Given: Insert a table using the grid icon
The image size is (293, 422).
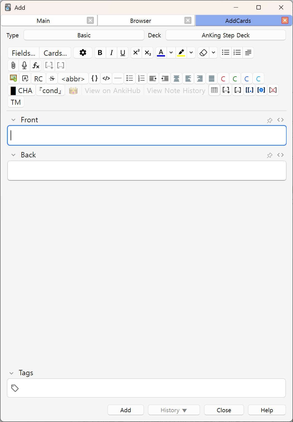Looking at the screenshot, I should pos(214,90).
